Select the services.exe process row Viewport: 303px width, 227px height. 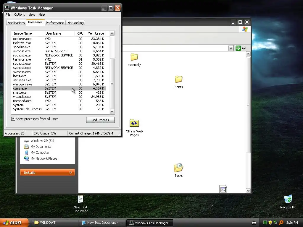[59, 80]
